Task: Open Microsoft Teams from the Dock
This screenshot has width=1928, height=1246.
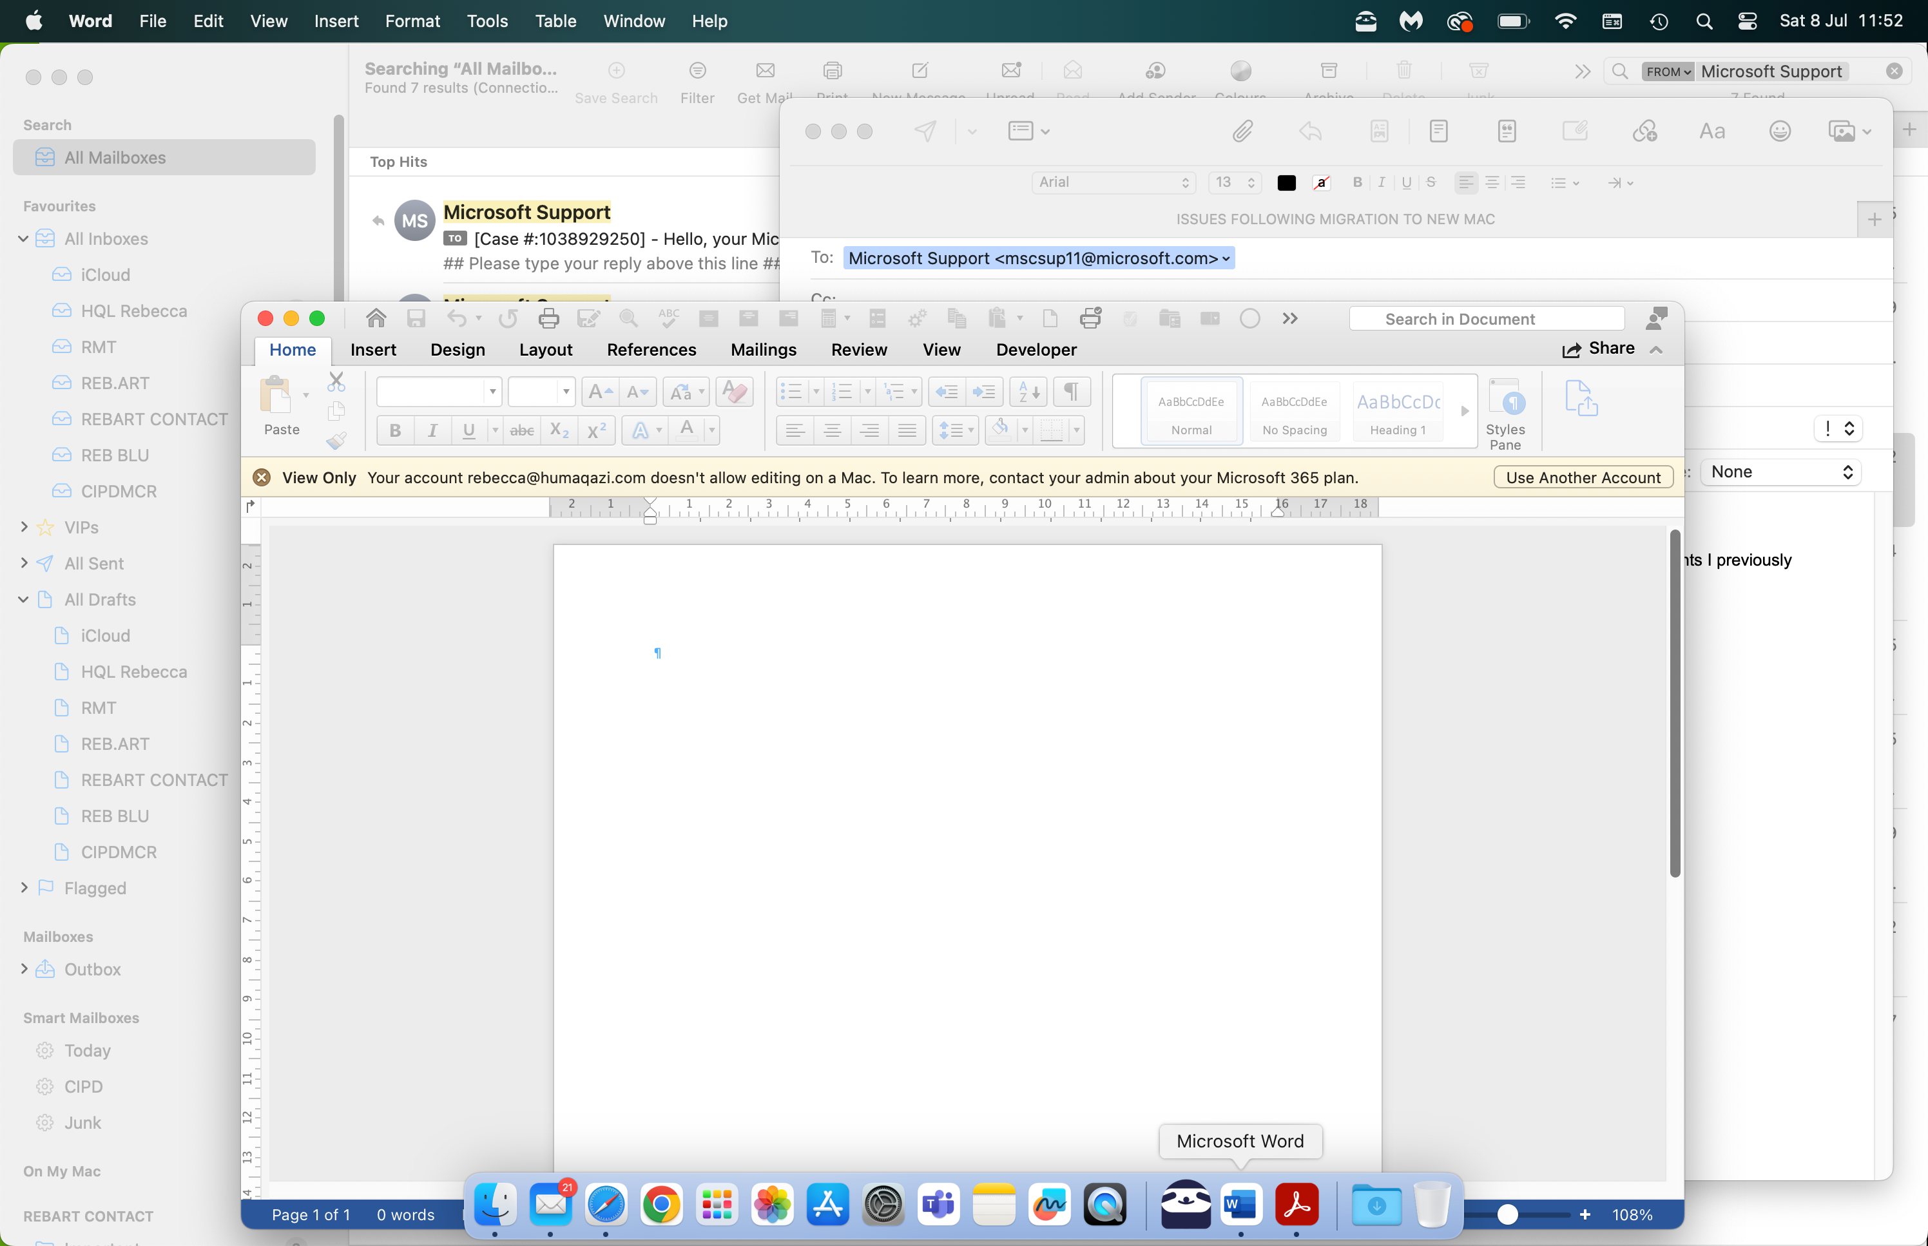Action: 938,1205
